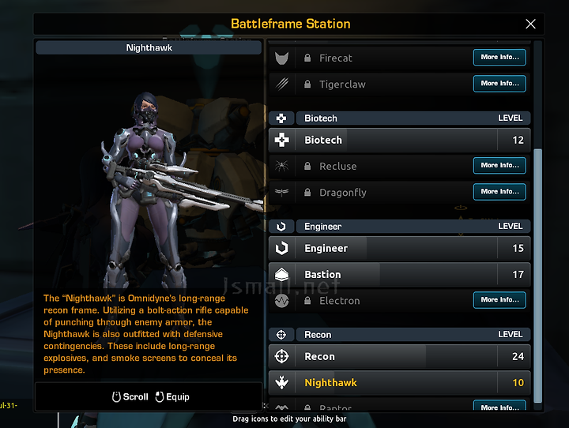569x428 pixels.
Task: Click the Recluse spider icon
Action: (x=281, y=166)
